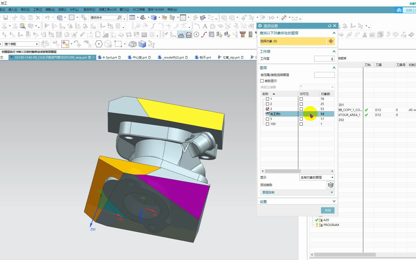Click the blue shaded cube render icon
Screen dimensions: 416x260
(154, 17)
